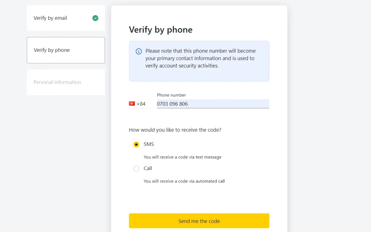This screenshot has width=371, height=232.
Task: Select the SMS radio button
Action: 136,144
